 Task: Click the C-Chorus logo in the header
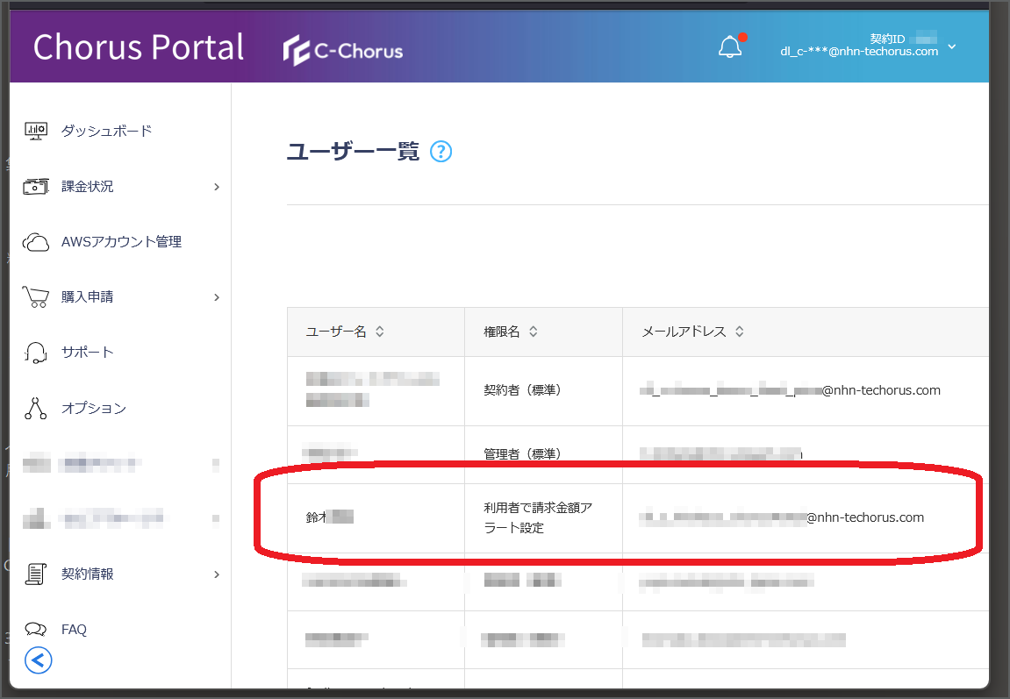click(343, 50)
